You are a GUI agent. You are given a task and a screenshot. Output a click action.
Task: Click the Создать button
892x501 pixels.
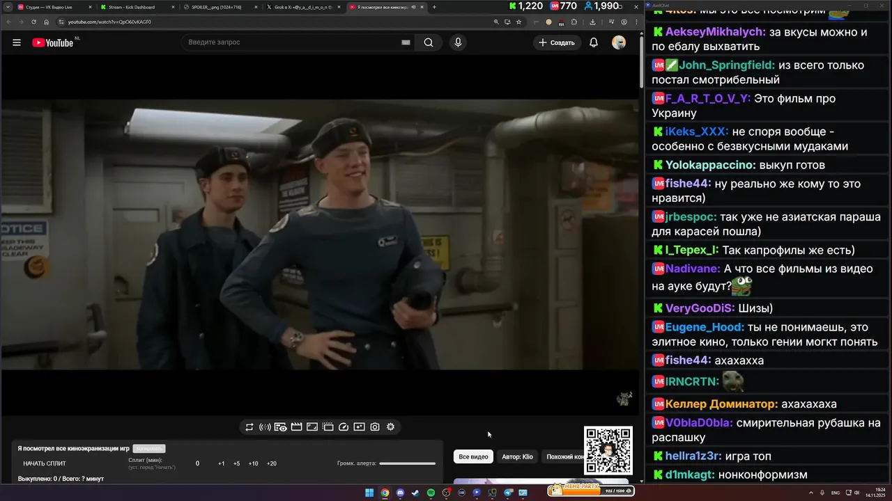557,42
